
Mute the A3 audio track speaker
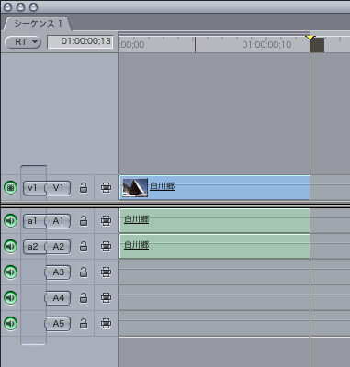pyautogui.click(x=10, y=272)
